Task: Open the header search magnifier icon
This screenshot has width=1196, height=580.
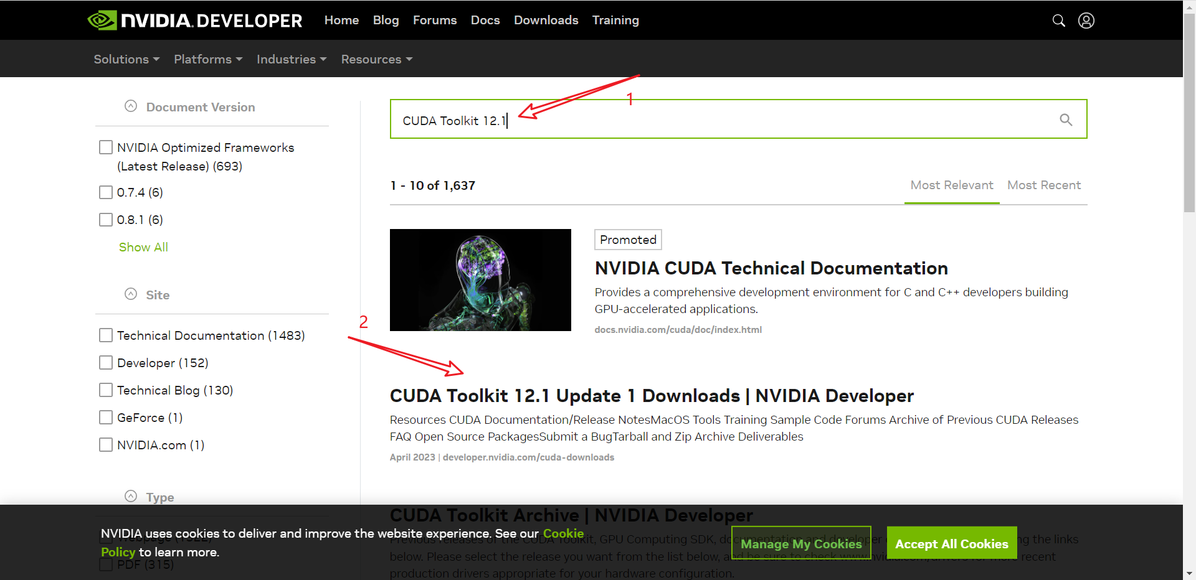Action: pos(1058,21)
